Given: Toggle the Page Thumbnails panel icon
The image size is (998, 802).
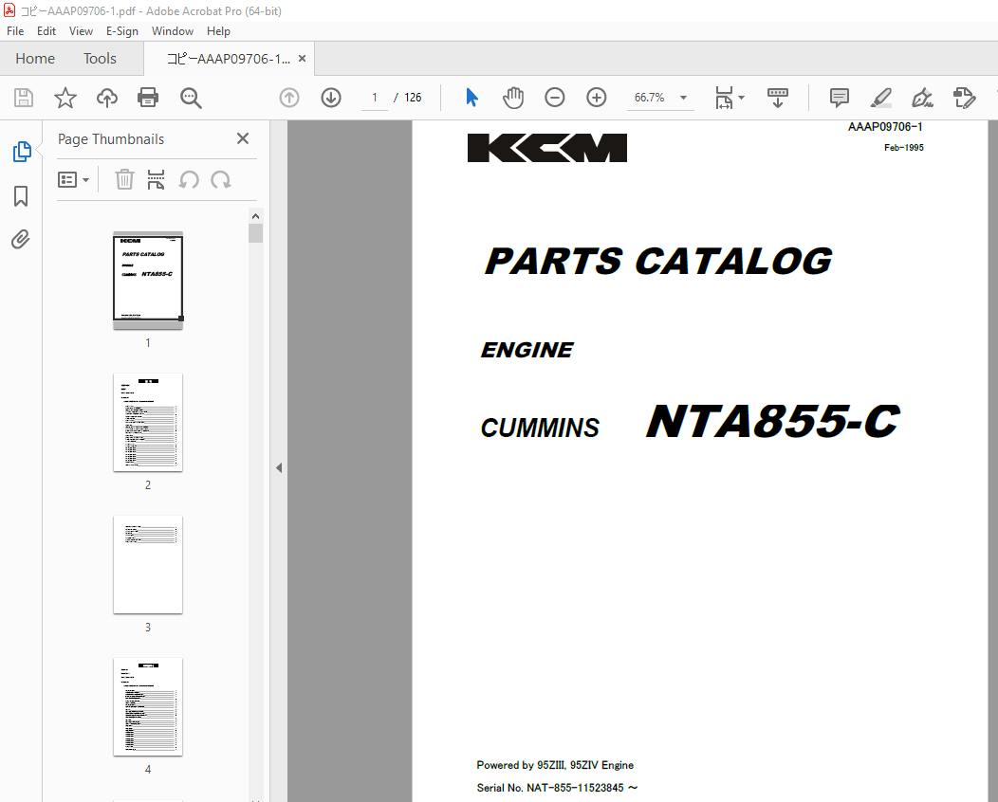Looking at the screenshot, I should 21,151.
